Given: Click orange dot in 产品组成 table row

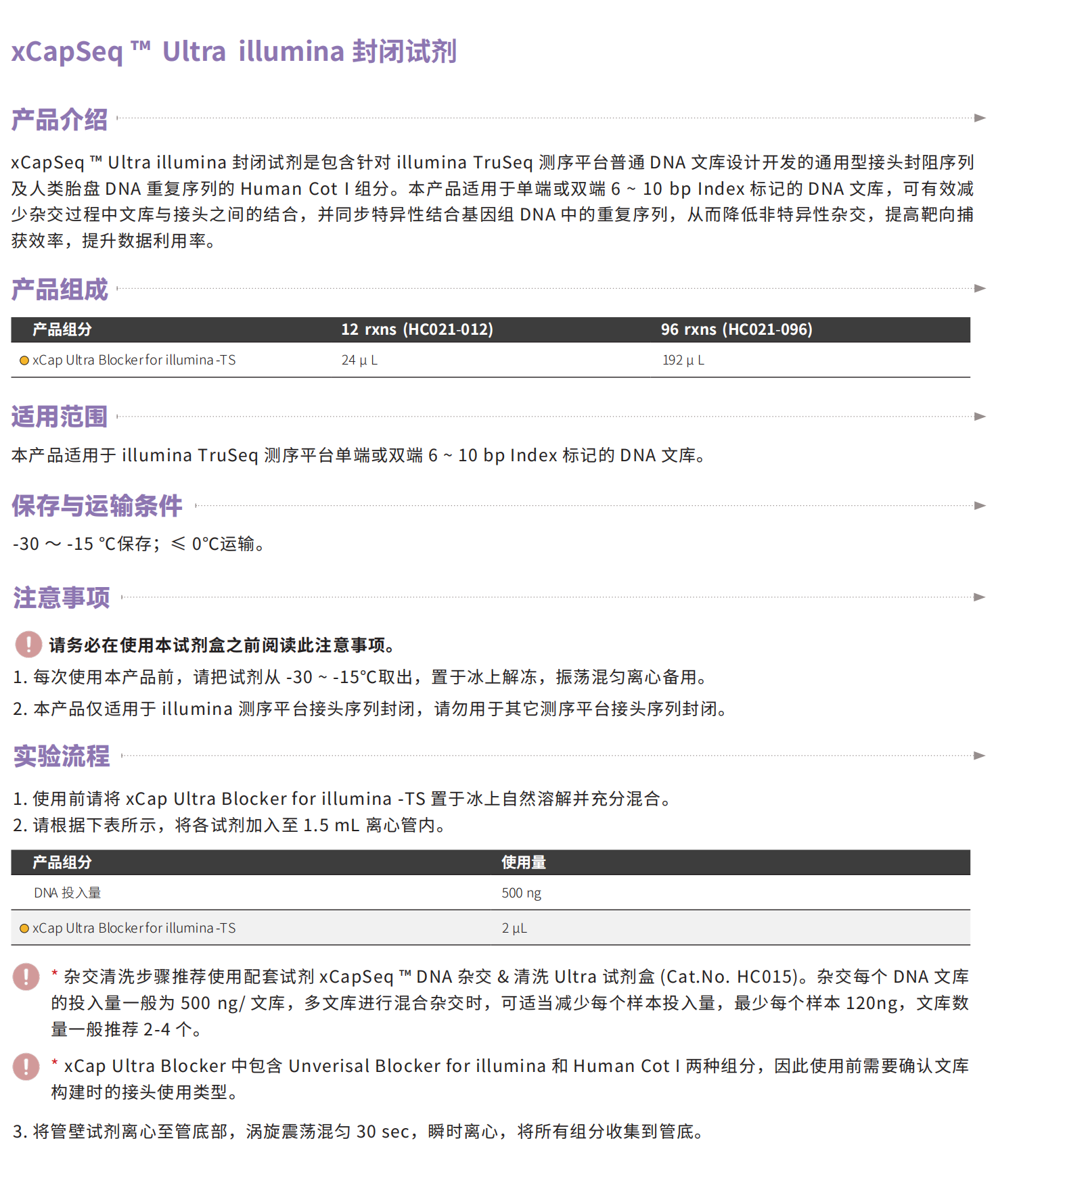Looking at the screenshot, I should (24, 360).
